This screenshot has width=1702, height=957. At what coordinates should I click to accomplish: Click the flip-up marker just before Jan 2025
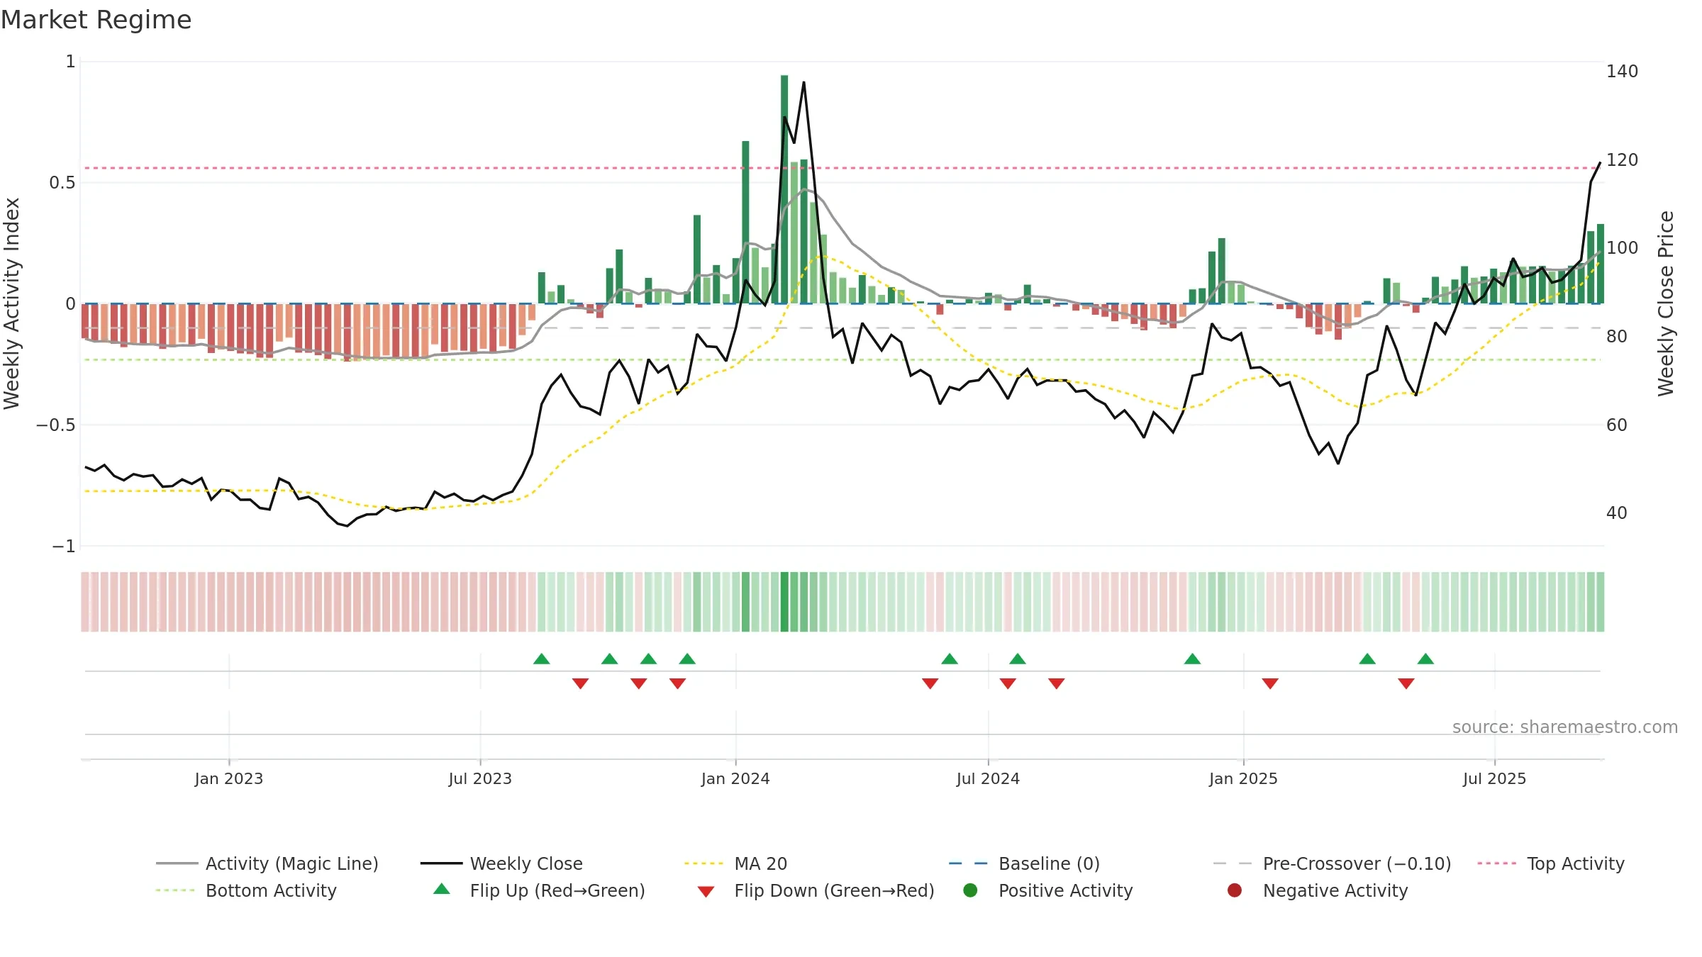click(1193, 659)
